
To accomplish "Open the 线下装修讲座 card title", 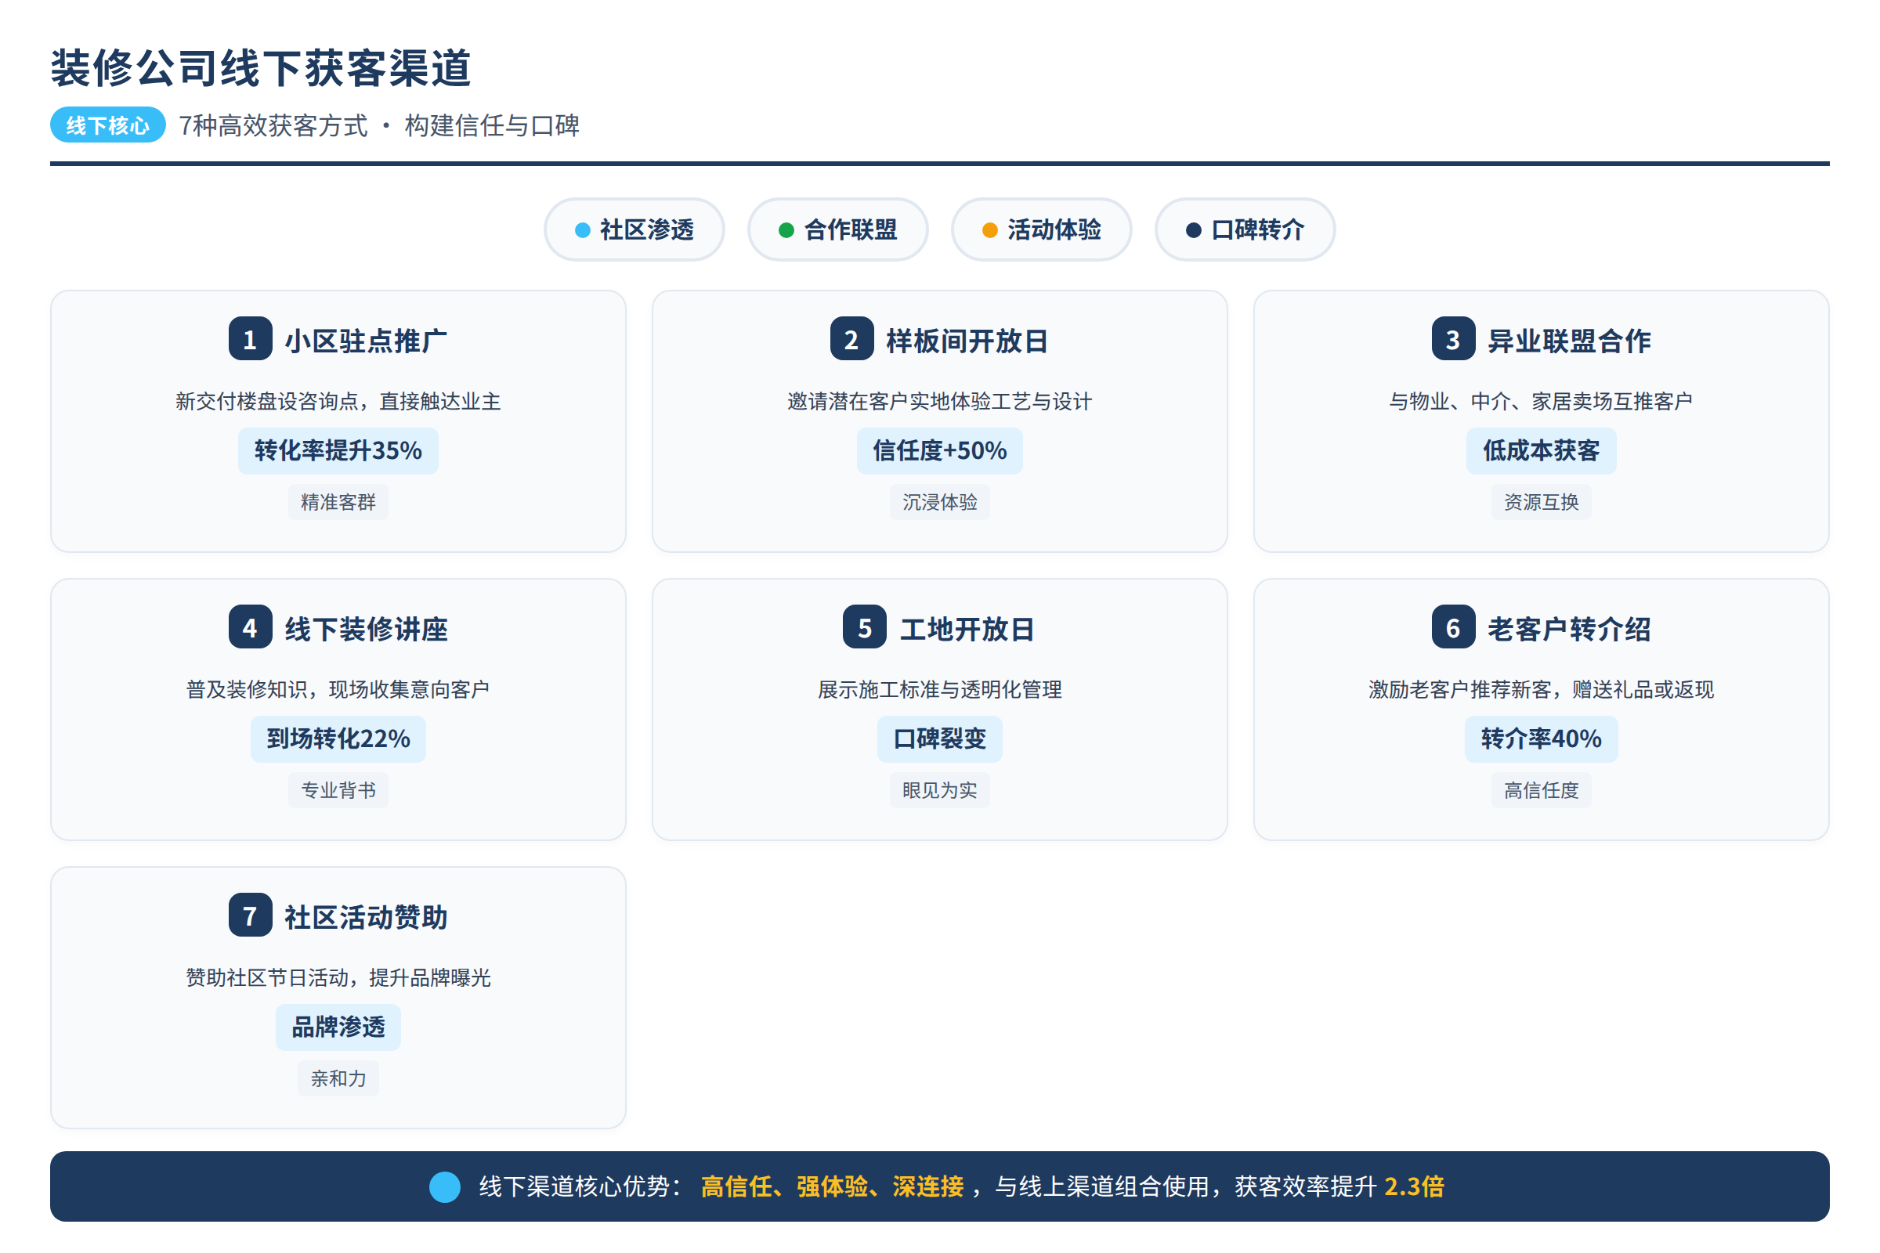I will point(366,630).
